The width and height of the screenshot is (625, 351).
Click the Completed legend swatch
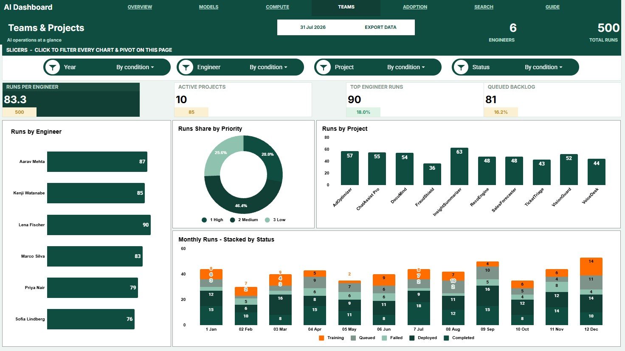(446, 338)
